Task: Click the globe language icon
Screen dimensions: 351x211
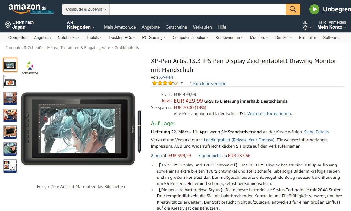Action: pyautogui.click(x=305, y=27)
